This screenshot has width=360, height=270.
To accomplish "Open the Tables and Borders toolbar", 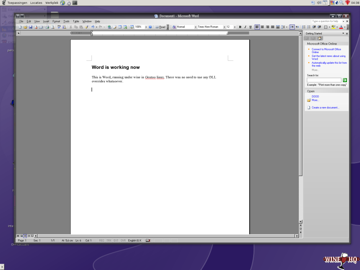I will [x=115, y=27].
